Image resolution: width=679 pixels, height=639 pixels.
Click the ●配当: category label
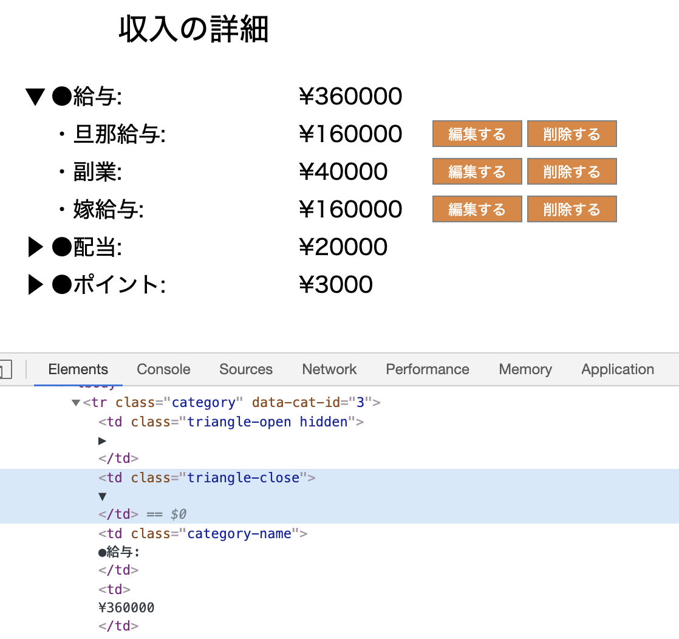click(87, 247)
